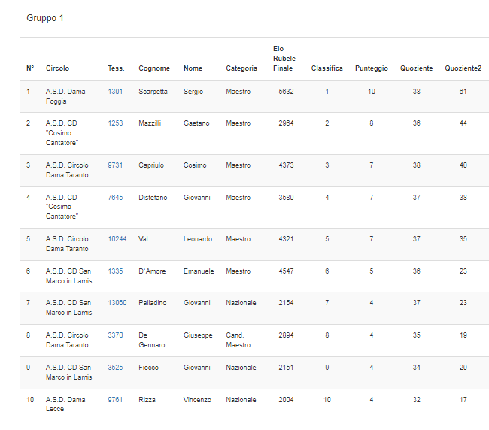Click membership number 1253 for Mazzilli

click(x=115, y=123)
